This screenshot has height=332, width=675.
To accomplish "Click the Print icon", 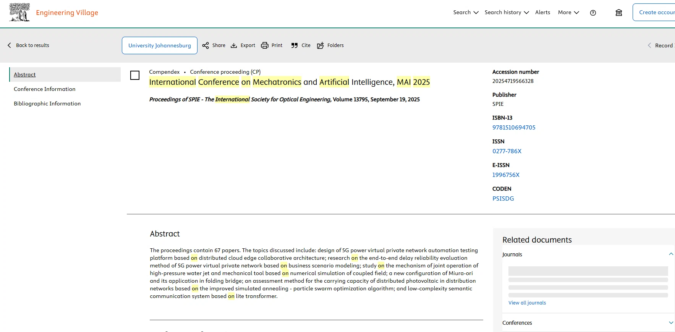I will coord(265,45).
